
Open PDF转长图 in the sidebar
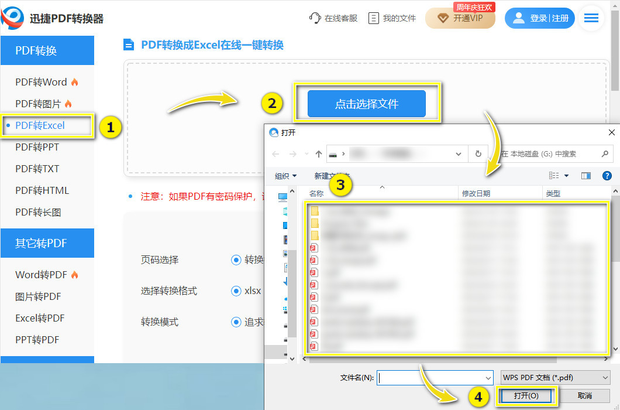click(38, 213)
